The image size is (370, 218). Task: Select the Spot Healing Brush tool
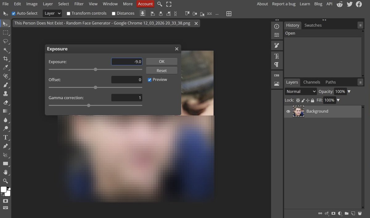tap(6, 76)
